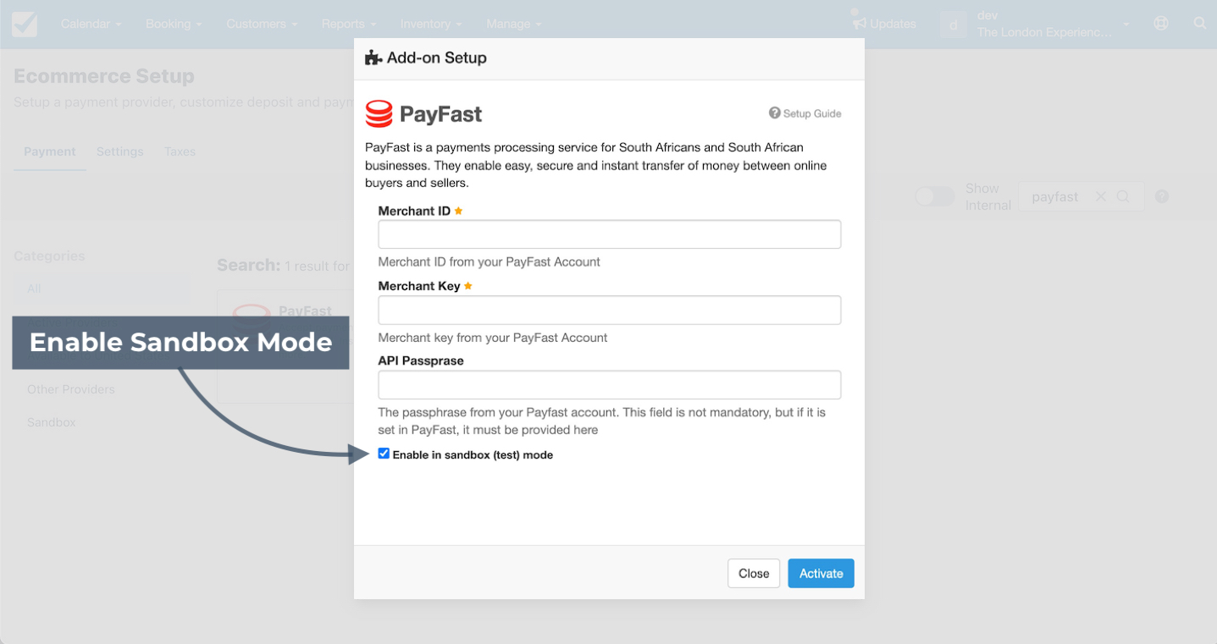Click the help question mark icon
Image resolution: width=1217 pixels, height=644 pixels.
pos(1162,196)
